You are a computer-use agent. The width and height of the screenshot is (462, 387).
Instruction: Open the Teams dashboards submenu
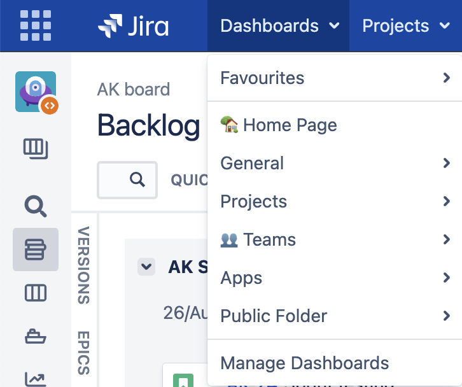tap(334, 240)
